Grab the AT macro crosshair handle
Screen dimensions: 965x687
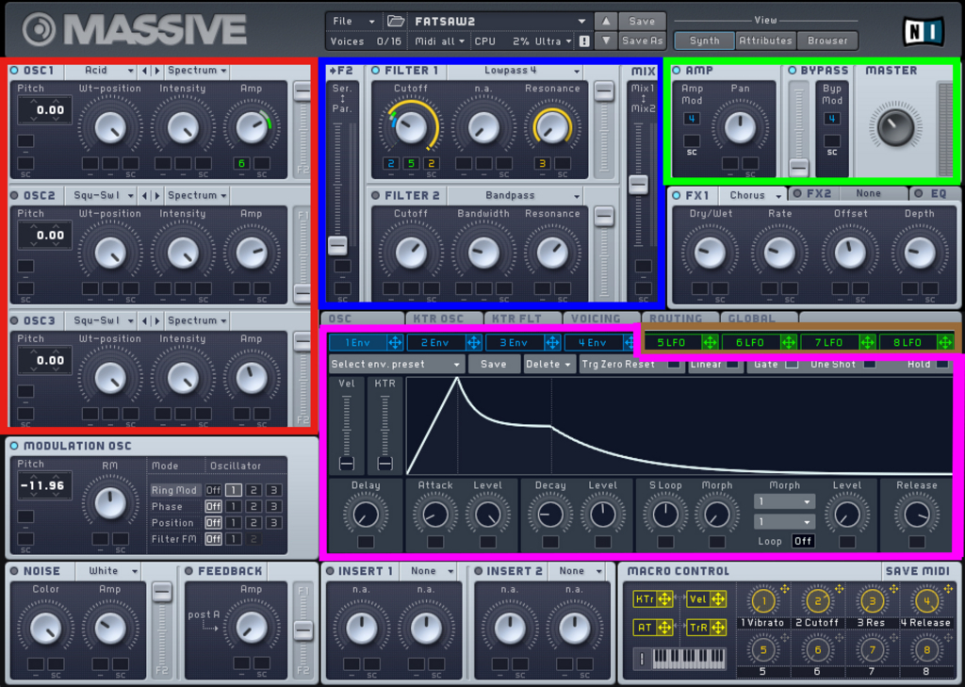[x=664, y=628]
